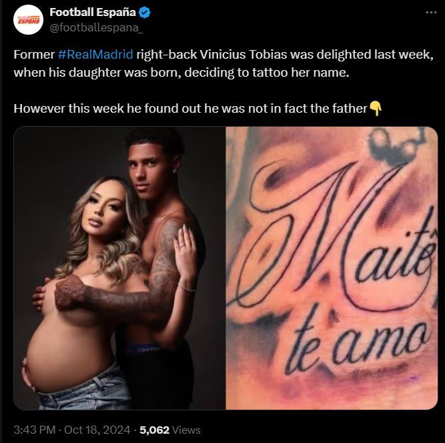Click the 'when his daughter was born' line
This screenshot has height=443, width=445.
tap(181, 73)
